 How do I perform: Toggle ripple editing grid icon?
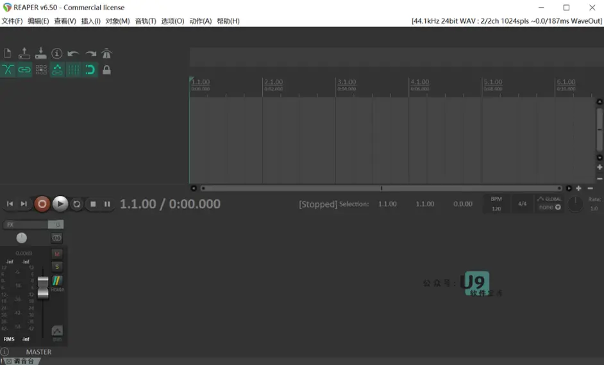coord(41,70)
